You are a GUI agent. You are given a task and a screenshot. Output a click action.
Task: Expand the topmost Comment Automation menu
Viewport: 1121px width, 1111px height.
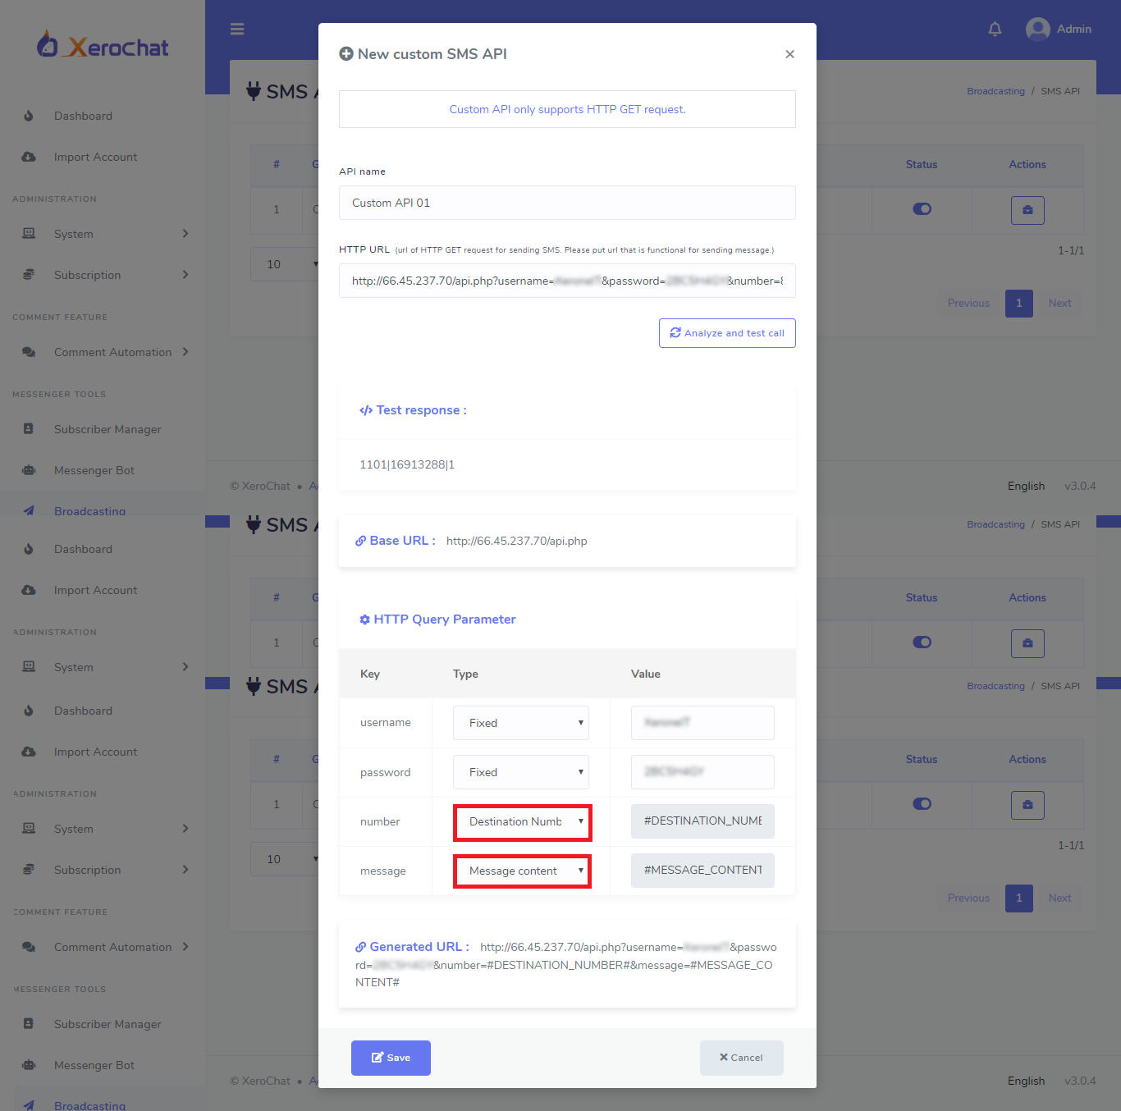click(x=112, y=352)
